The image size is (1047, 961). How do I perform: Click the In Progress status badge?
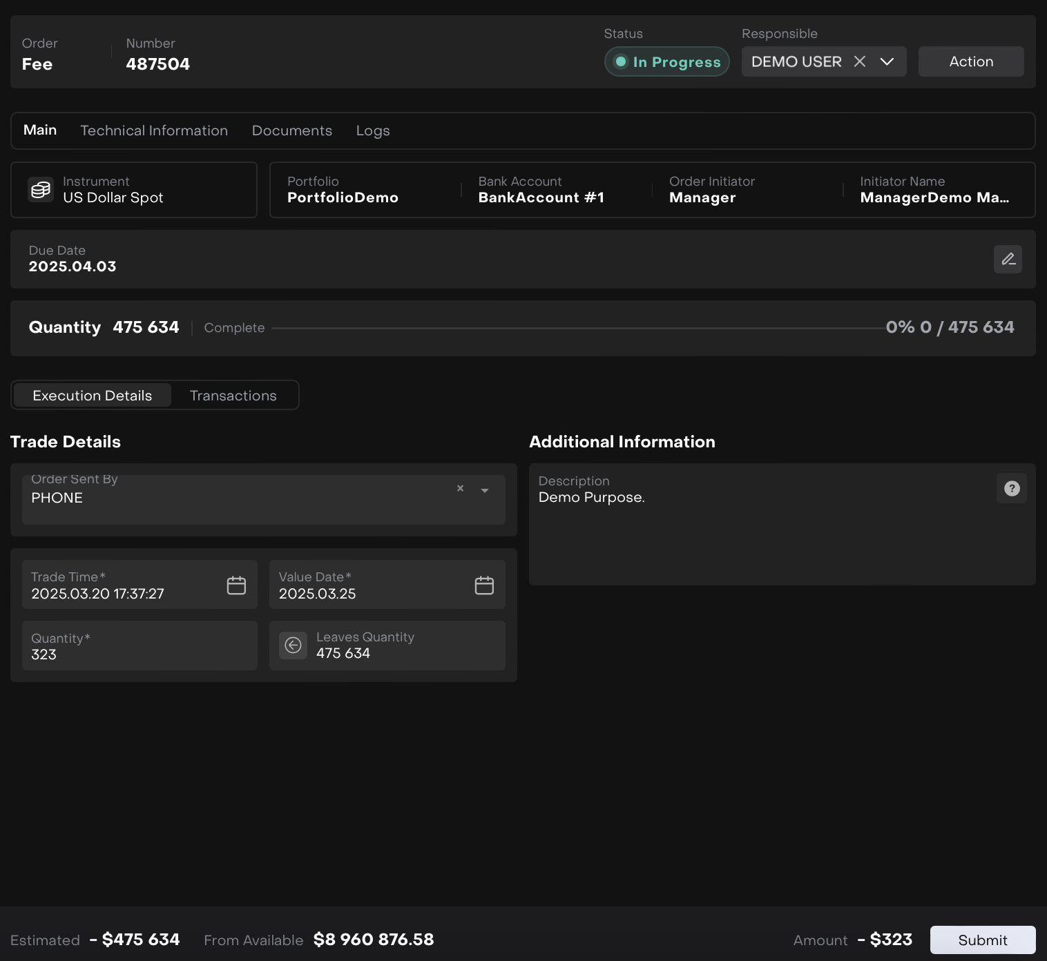coord(667,61)
